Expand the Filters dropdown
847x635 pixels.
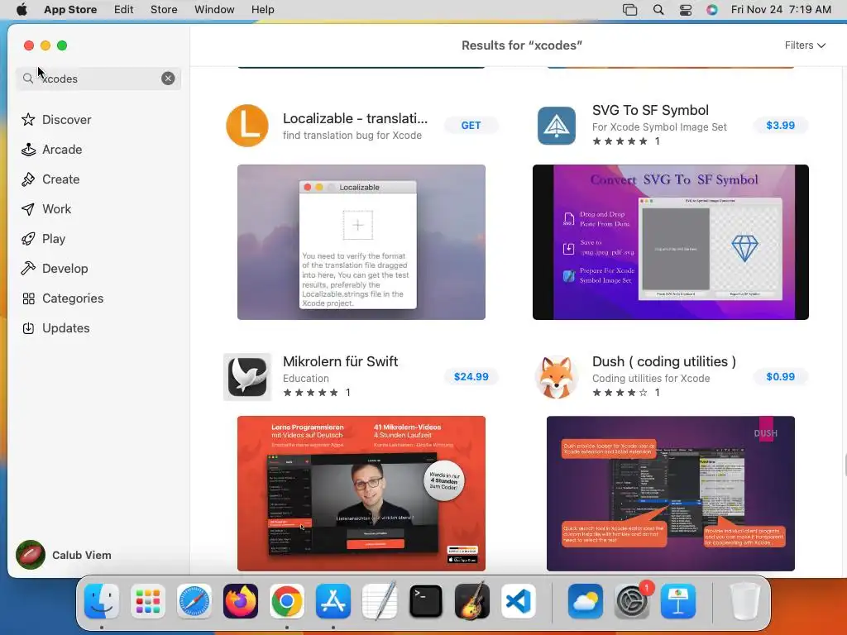coord(805,45)
